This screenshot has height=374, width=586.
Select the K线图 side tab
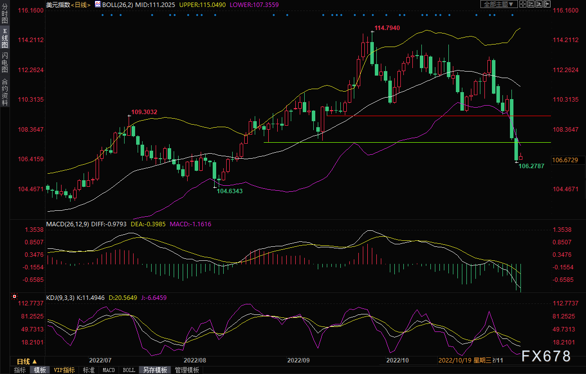(x=5, y=38)
